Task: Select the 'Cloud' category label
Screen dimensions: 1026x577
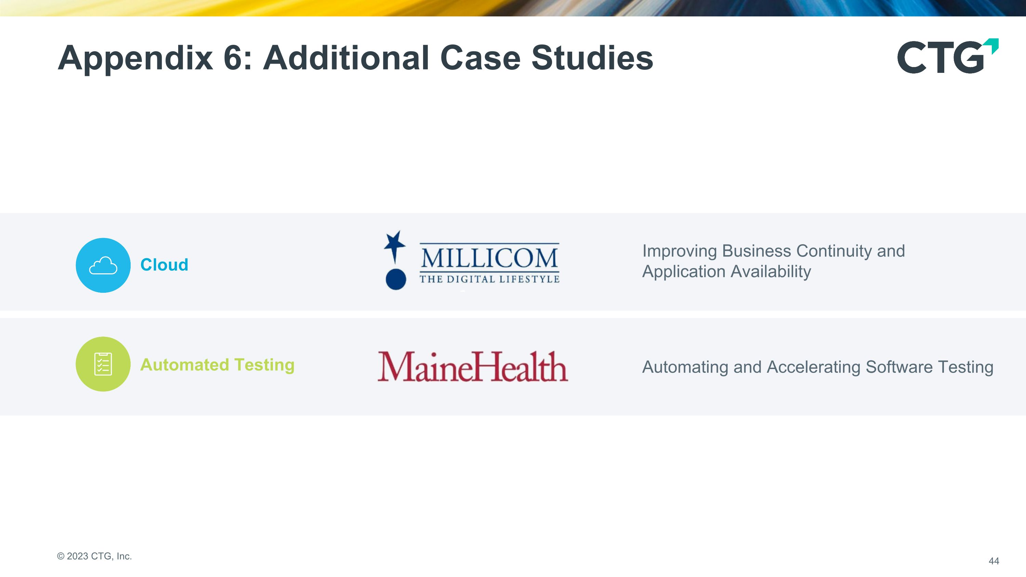Action: point(164,265)
